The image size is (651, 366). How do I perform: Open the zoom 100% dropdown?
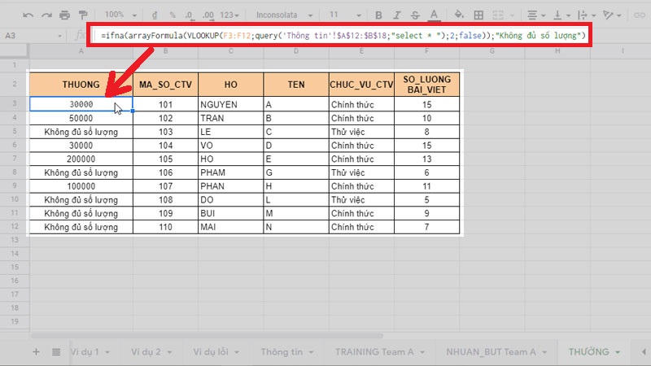pyautogui.click(x=120, y=15)
